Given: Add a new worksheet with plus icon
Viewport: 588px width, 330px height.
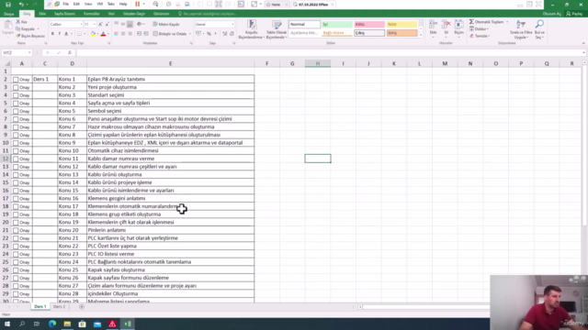Looking at the screenshot, I should pyautogui.click(x=82, y=307).
